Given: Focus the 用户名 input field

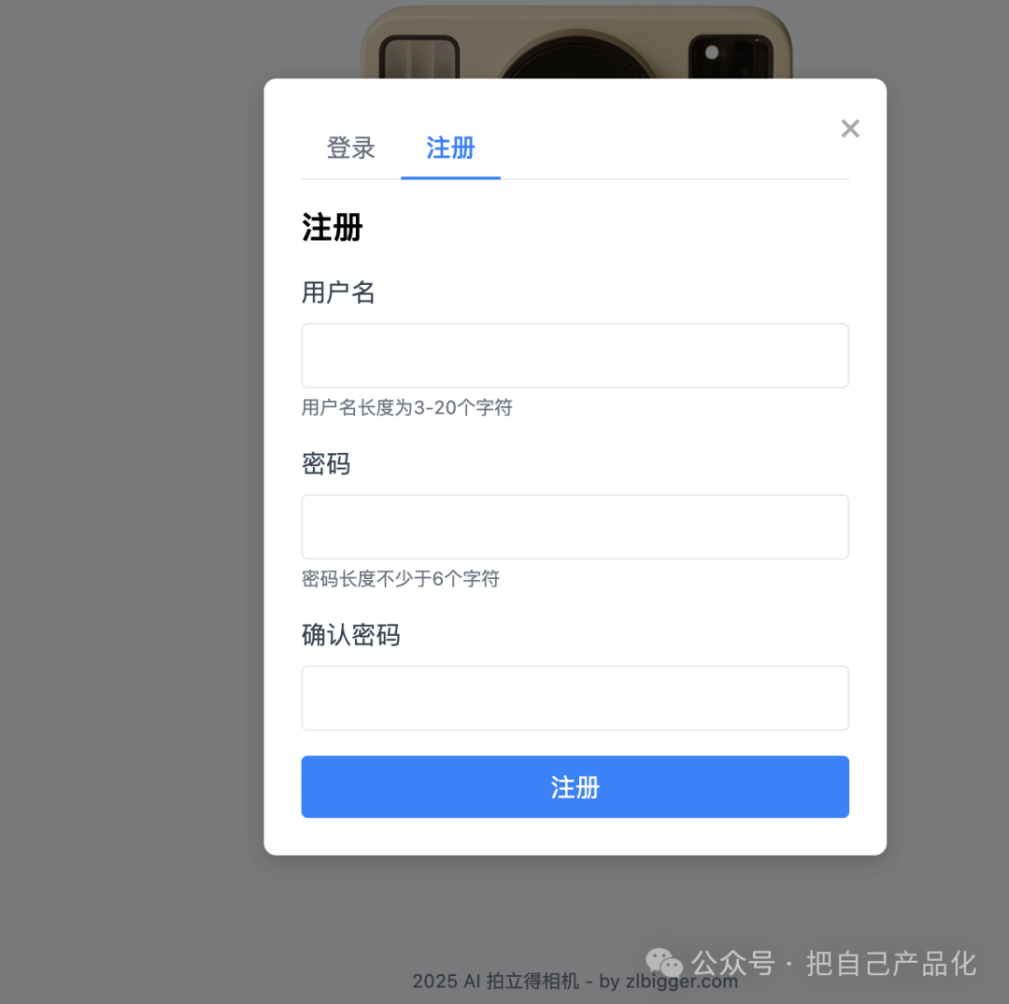Looking at the screenshot, I should click(575, 356).
